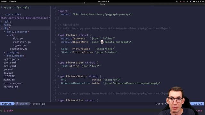The image size is (205, 115).
Task: Click the Status PictureStatus field
Action: [x=90, y=52]
